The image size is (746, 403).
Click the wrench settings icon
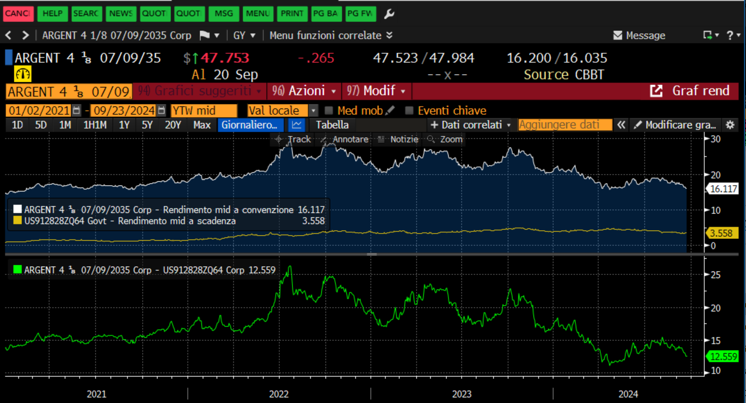(x=389, y=14)
